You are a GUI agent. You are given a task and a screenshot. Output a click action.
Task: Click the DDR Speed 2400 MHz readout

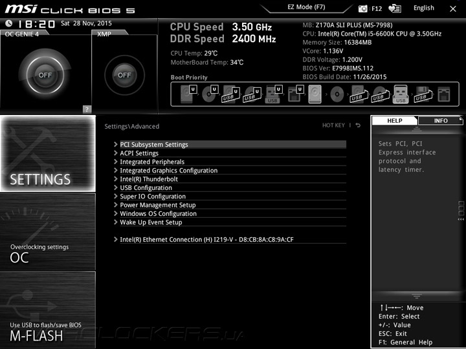[x=223, y=39]
